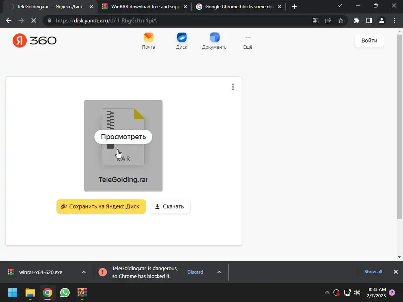Switch to Google Chrome blocks downloads tab

tap(240, 7)
